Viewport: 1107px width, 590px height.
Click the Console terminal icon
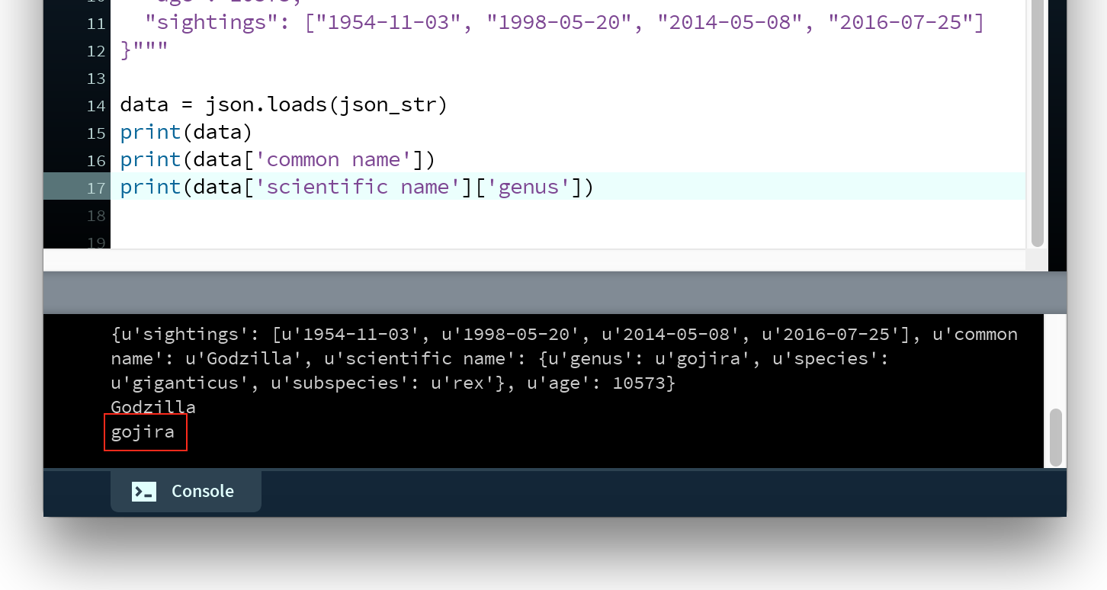144,492
